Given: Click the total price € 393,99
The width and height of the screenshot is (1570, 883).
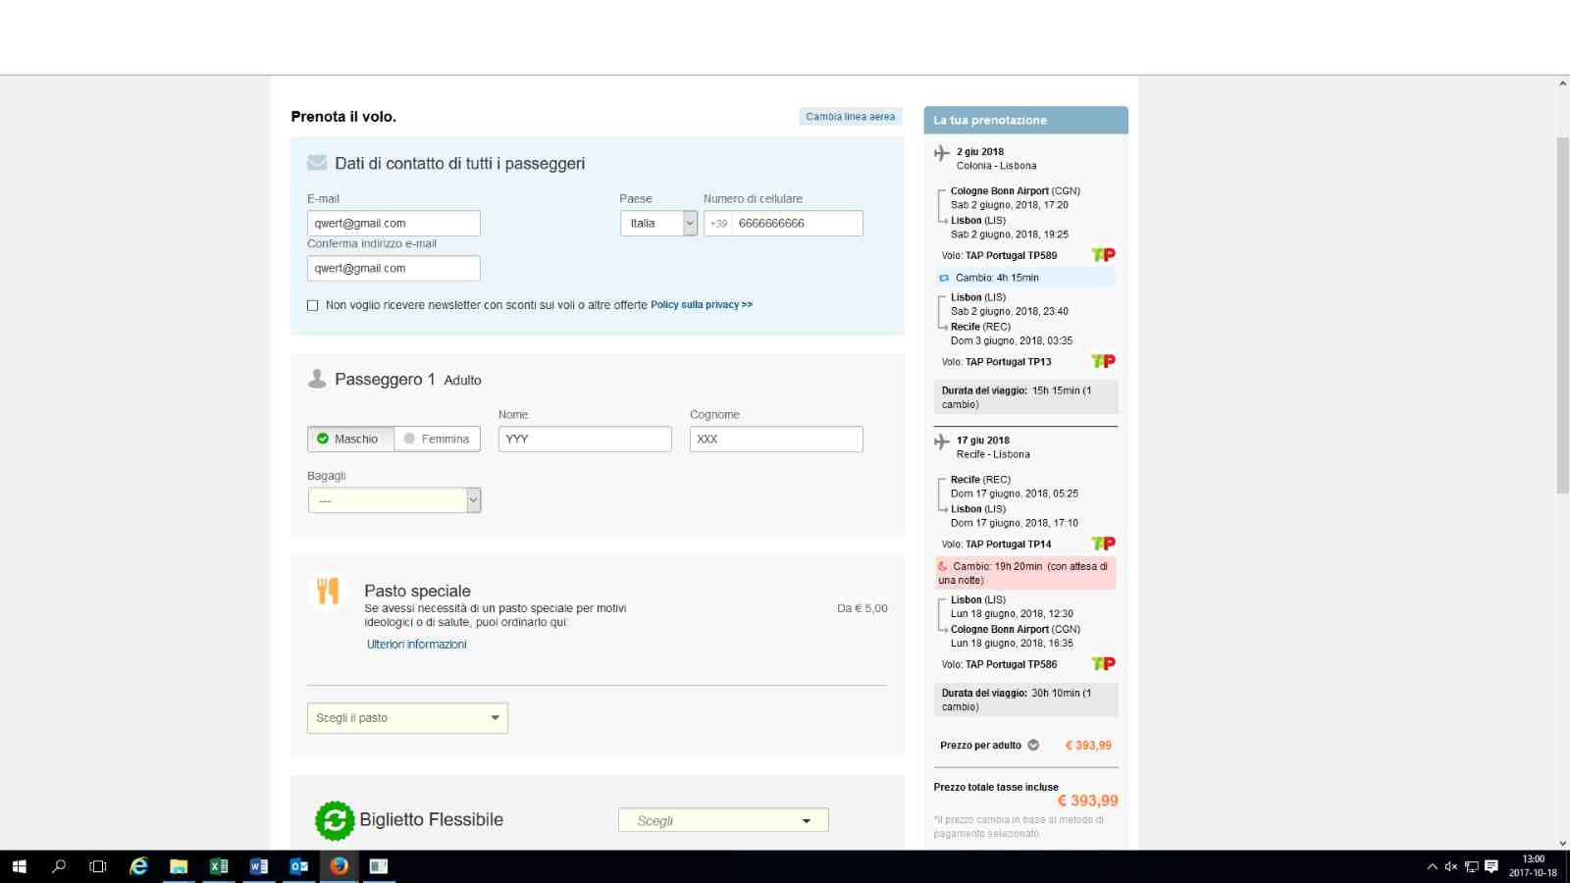Looking at the screenshot, I should [x=1087, y=801].
